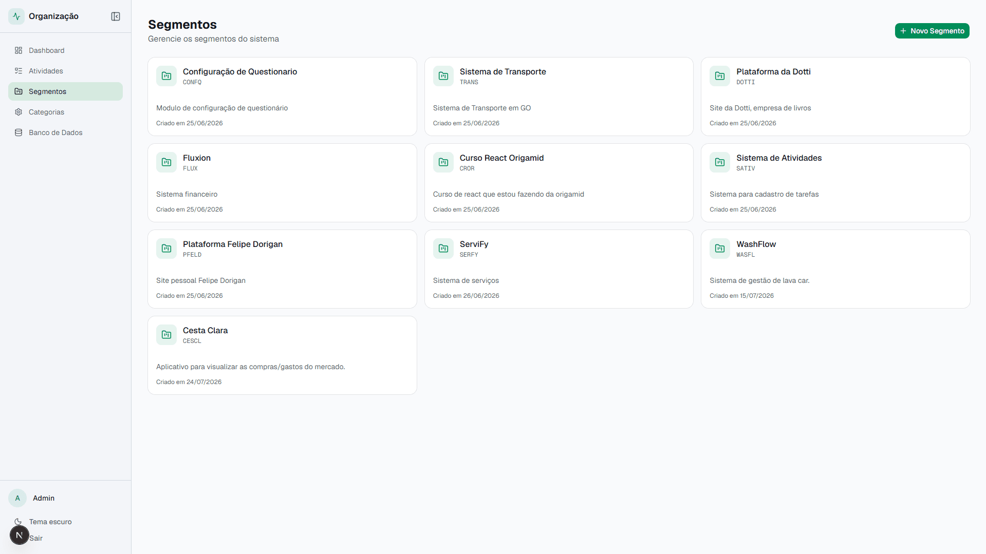Click Sair to log out
986x554 pixels.
coord(36,538)
